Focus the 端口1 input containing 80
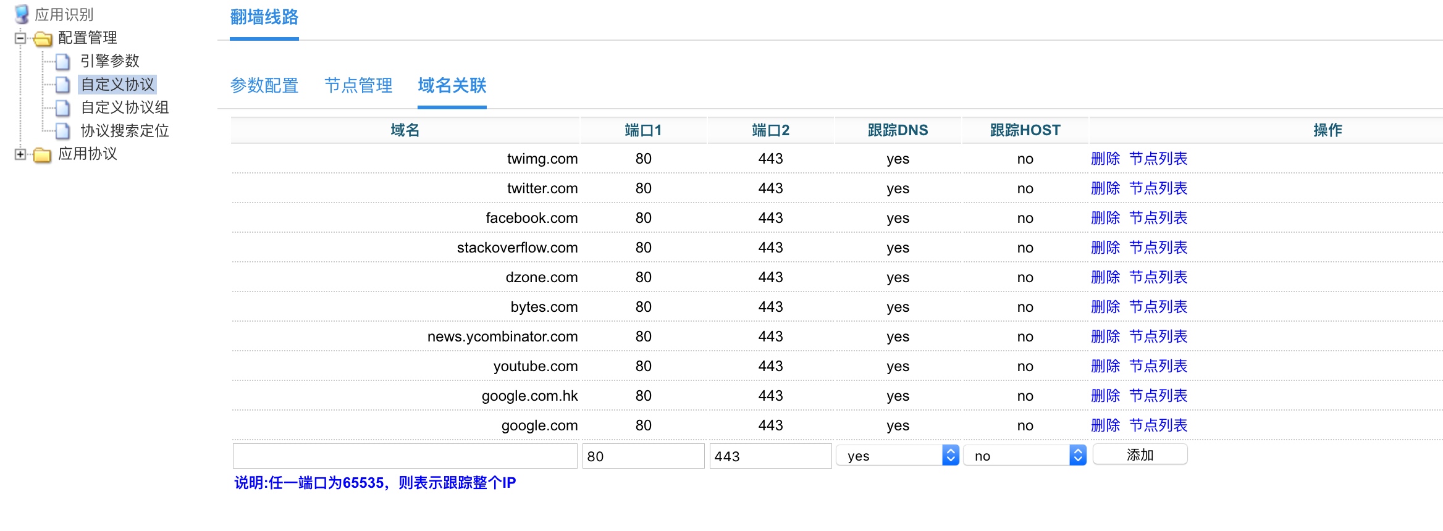1443x531 pixels. click(x=643, y=456)
